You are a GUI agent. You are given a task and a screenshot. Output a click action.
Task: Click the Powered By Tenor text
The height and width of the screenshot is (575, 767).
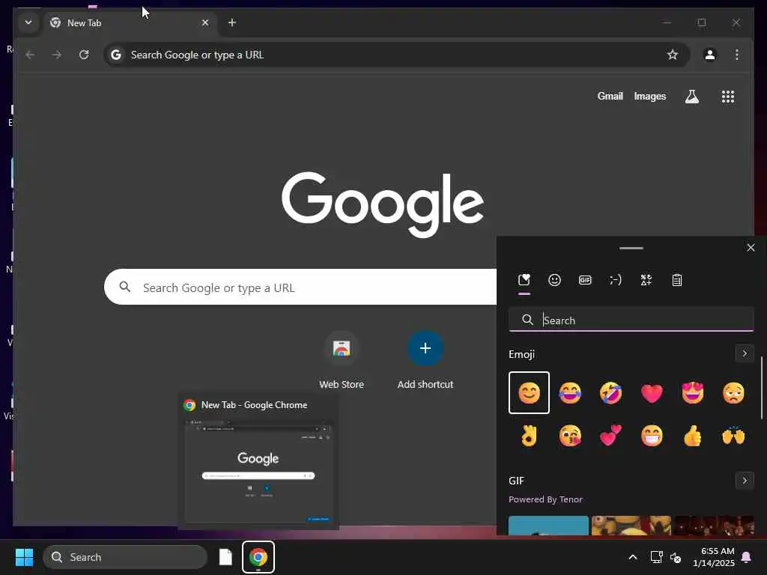click(545, 499)
